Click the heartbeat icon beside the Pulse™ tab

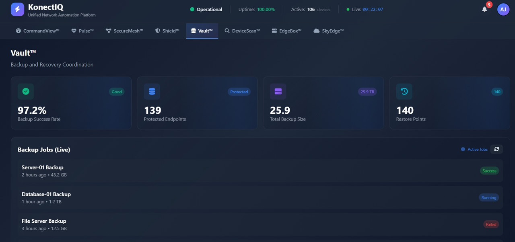point(74,31)
